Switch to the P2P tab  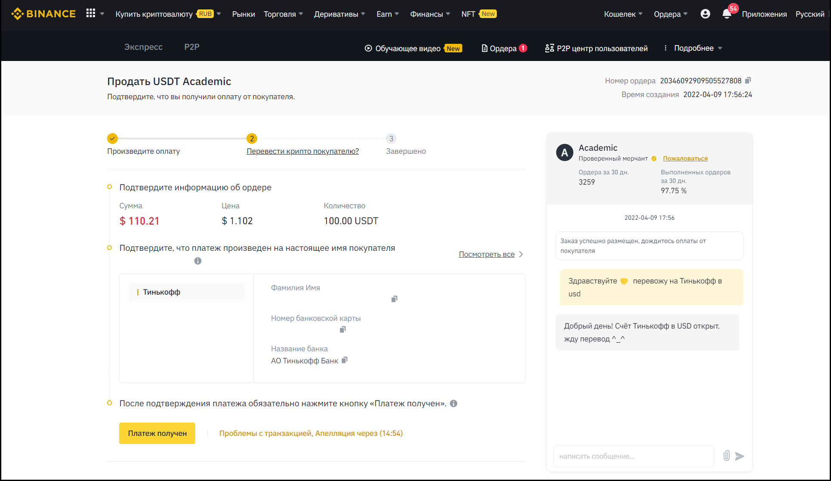coord(192,47)
